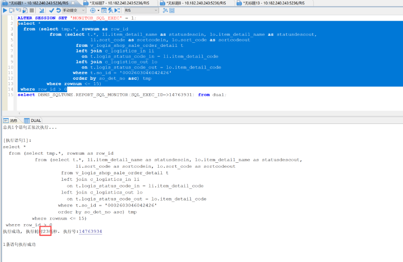The height and width of the screenshot is (262, 403).
Task: Switch to the 无标题13 editor tab
Action: [274, 3]
